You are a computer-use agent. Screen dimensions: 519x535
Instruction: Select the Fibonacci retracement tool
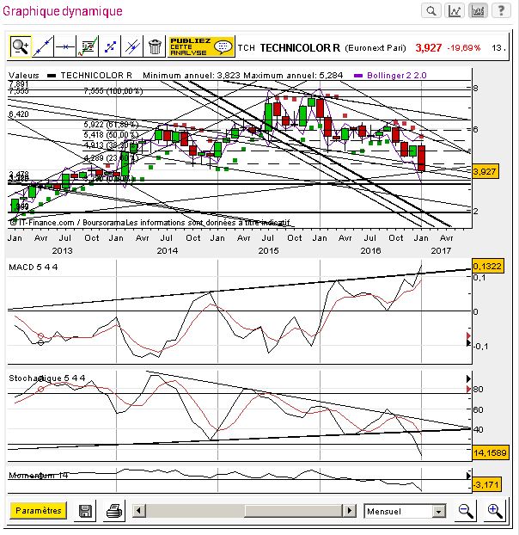pyautogui.click(x=88, y=46)
